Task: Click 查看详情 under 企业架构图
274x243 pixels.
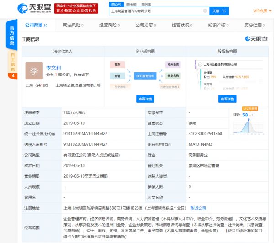Action: coord(145,99)
